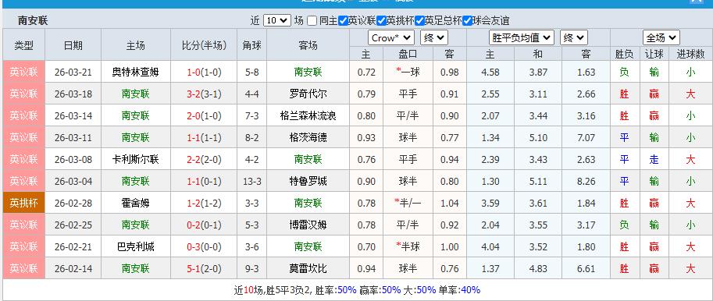
Task: Click the 英议联 tag on the 26-03-21 row
Action: click(23, 73)
